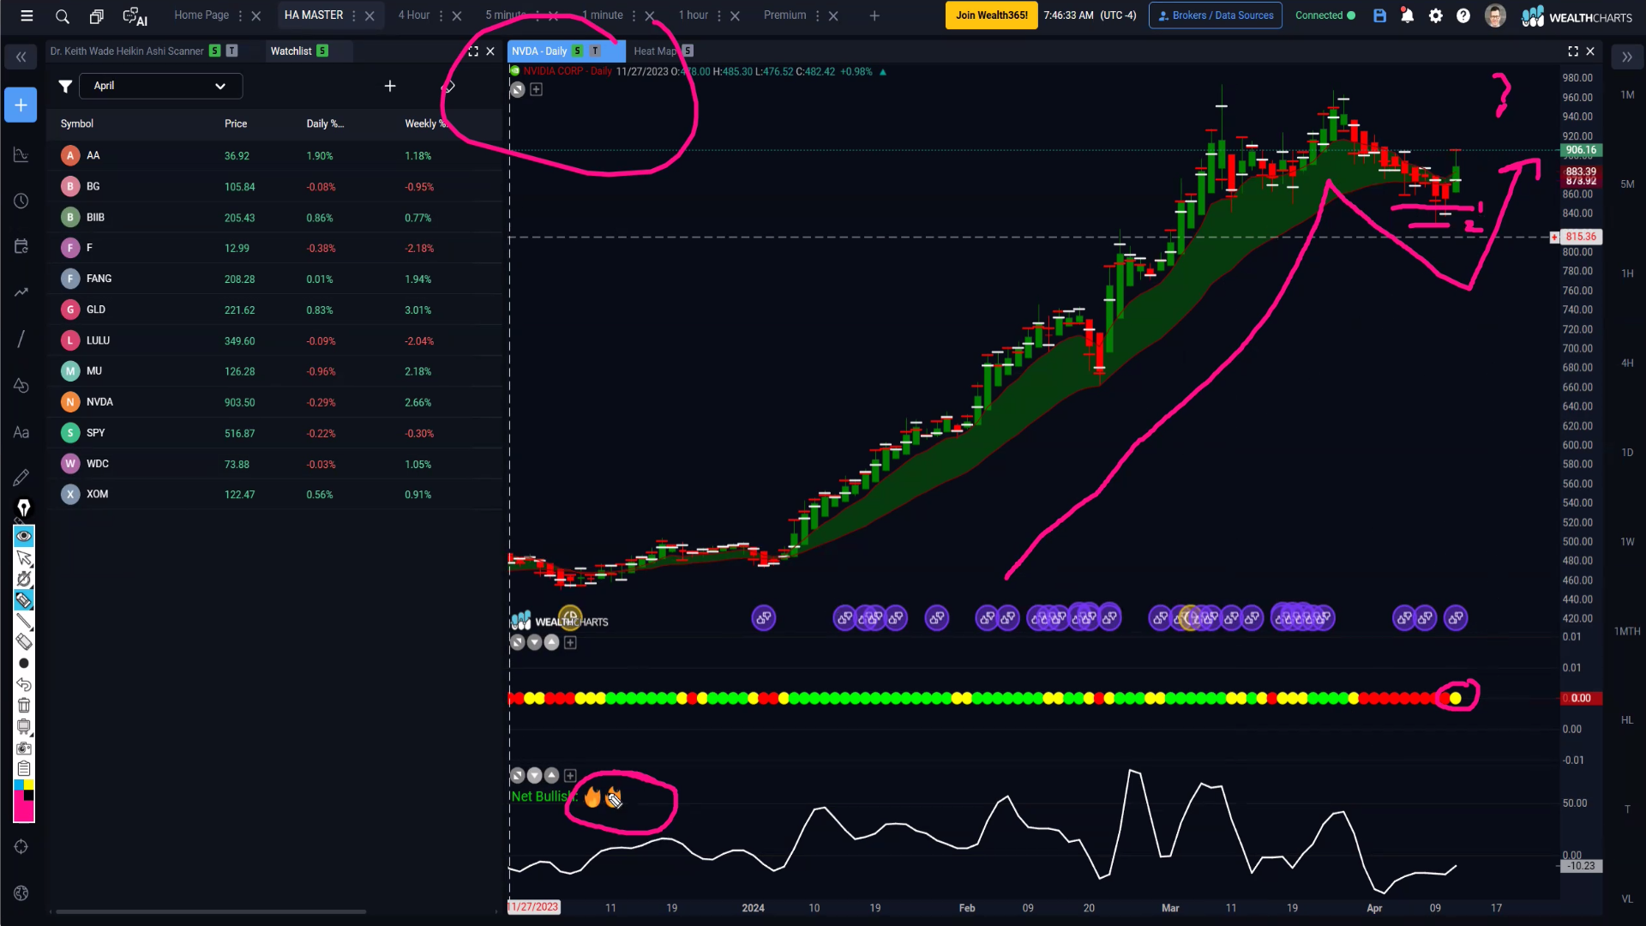Select the line tool in annotation toolbar

coord(24,621)
